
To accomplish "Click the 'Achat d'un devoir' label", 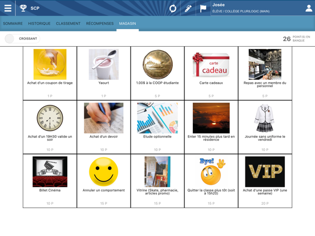I will [104, 137].
